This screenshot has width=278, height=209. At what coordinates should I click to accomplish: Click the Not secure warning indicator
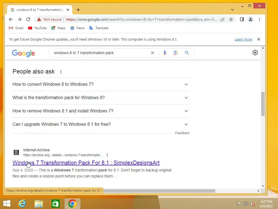[49, 19]
